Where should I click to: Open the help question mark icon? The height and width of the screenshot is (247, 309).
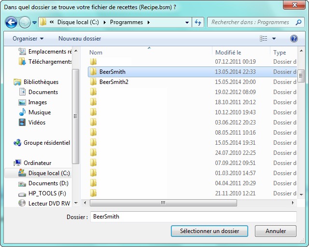click(294, 38)
